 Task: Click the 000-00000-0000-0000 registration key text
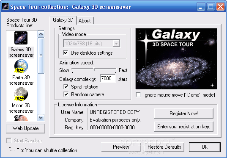112,128
